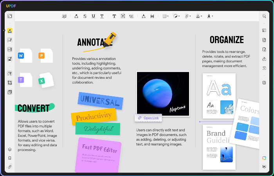Select the tilted Colors page thumbnail
Image resolution: width=274 pixels, height=176 pixels.
246,123
